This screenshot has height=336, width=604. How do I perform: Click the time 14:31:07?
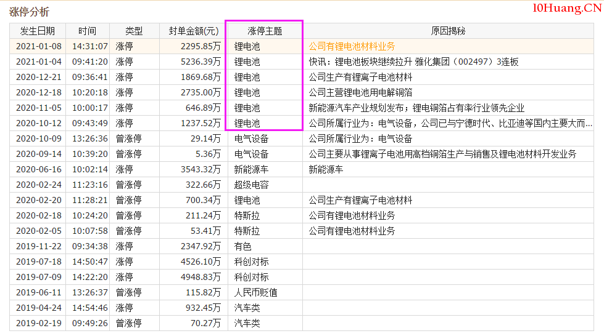click(89, 47)
